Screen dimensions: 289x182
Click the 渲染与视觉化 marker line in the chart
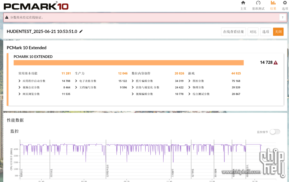pyautogui.click(x=246, y=159)
